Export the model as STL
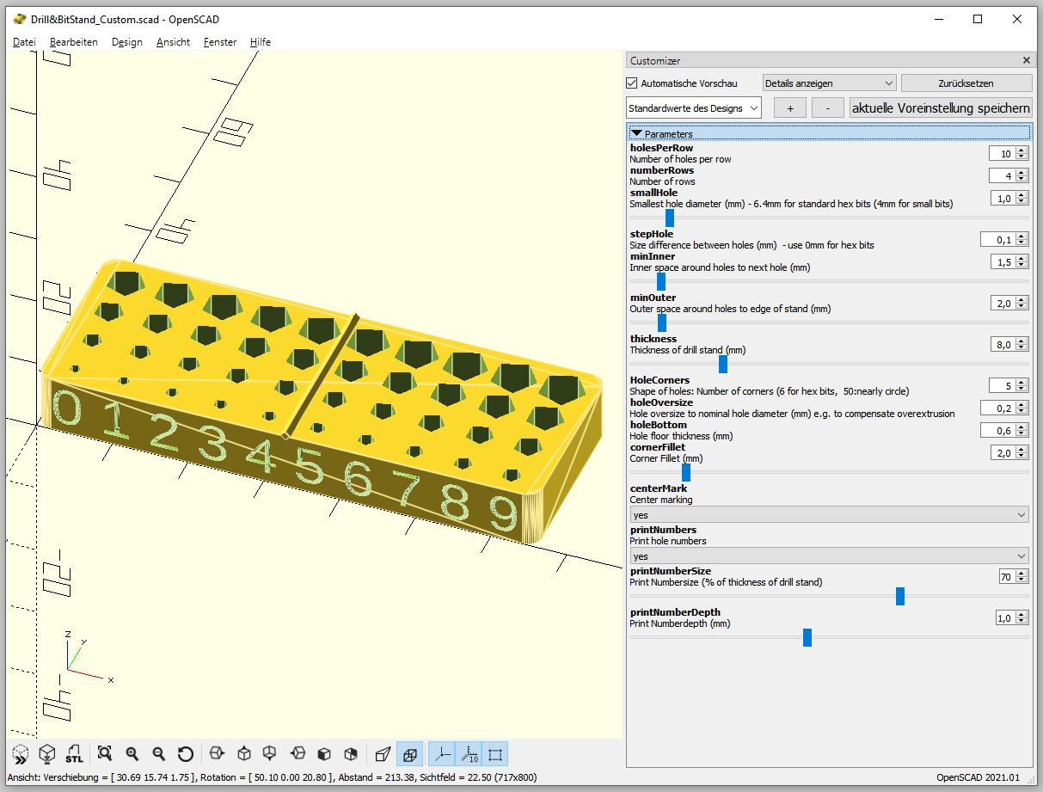The image size is (1043, 792). [x=75, y=754]
